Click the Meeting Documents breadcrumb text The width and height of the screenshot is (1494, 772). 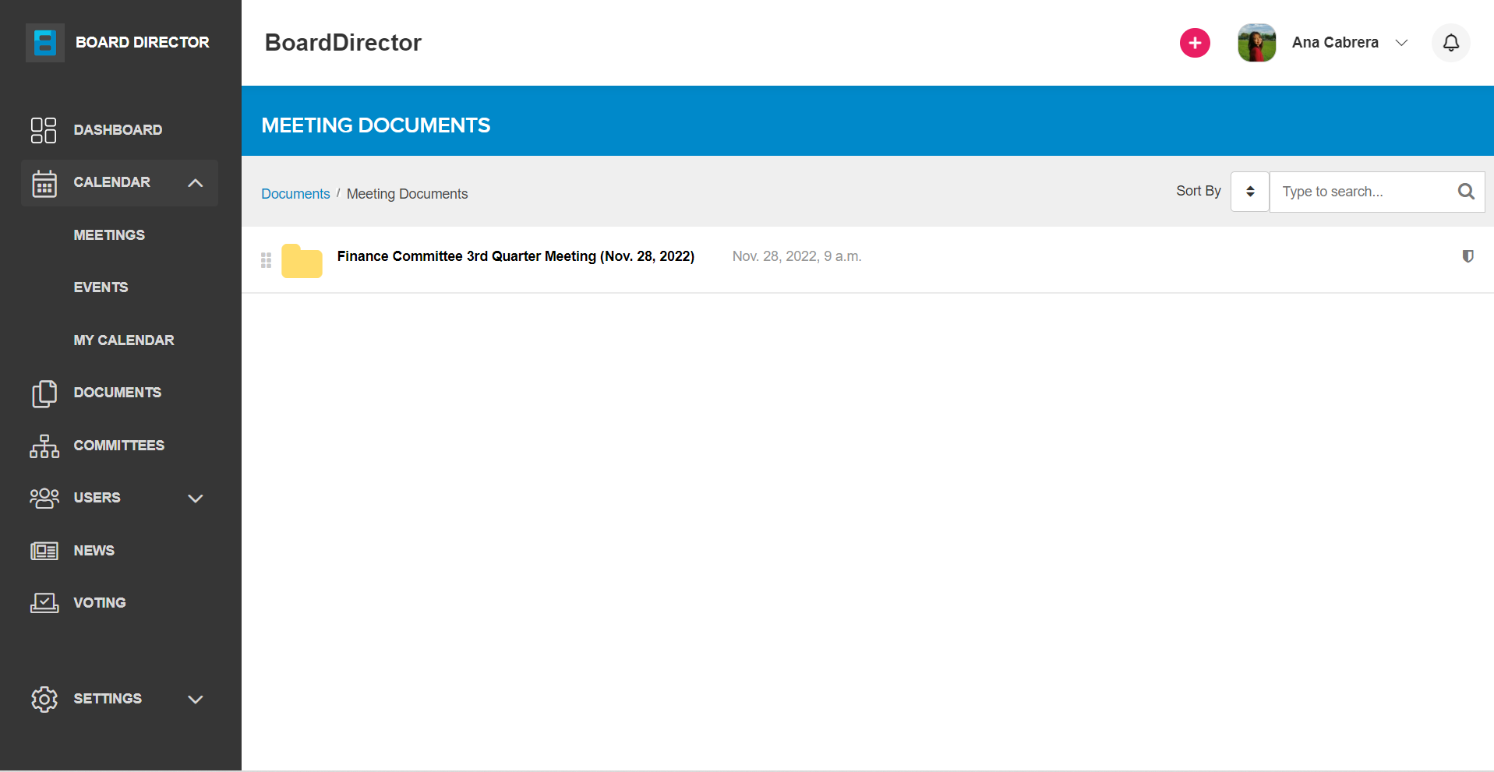407,194
